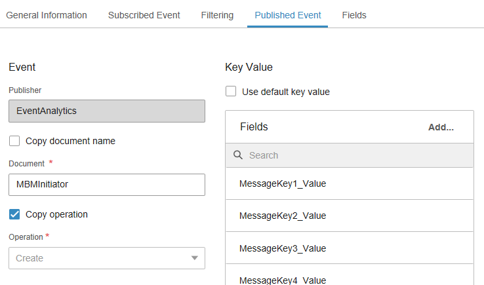Click the Document input field

(107, 185)
